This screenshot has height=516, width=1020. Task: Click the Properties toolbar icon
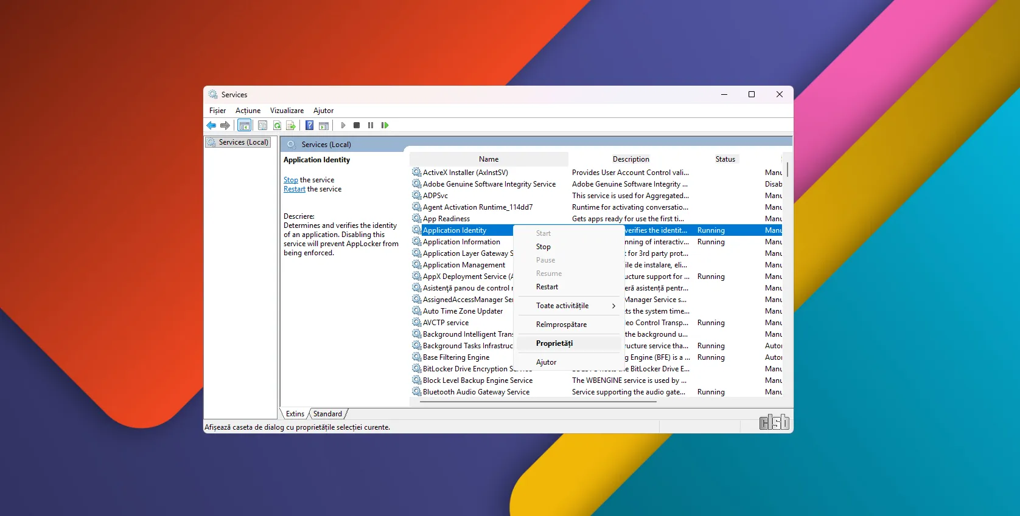point(262,125)
